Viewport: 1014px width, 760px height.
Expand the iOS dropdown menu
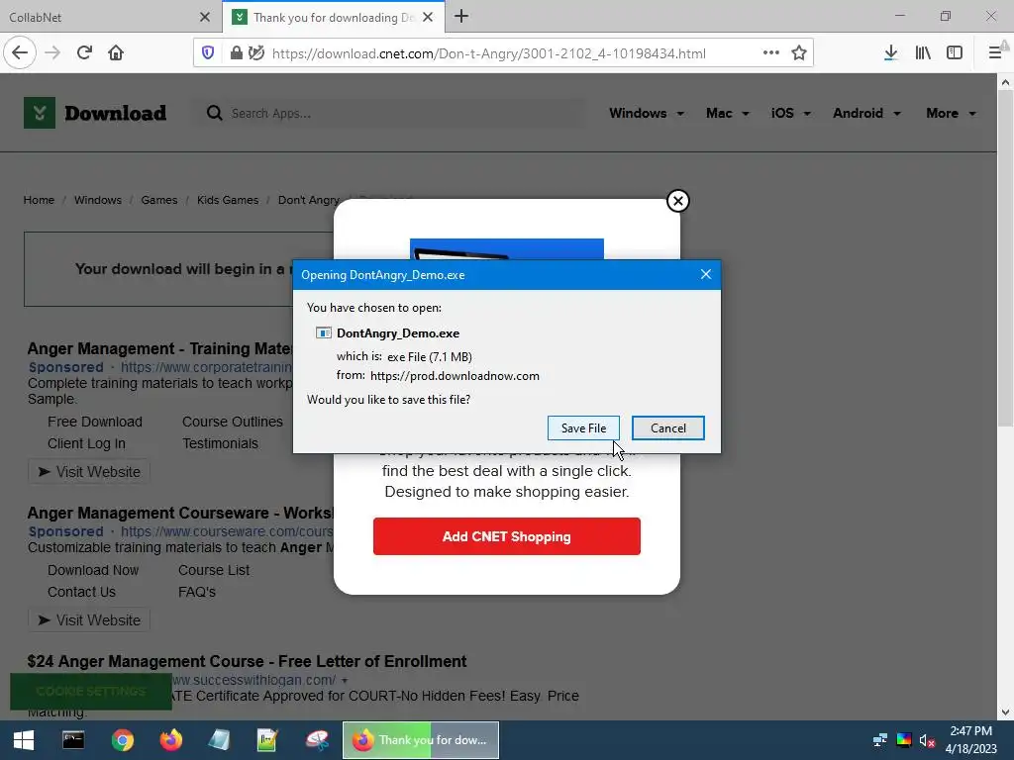790,113
